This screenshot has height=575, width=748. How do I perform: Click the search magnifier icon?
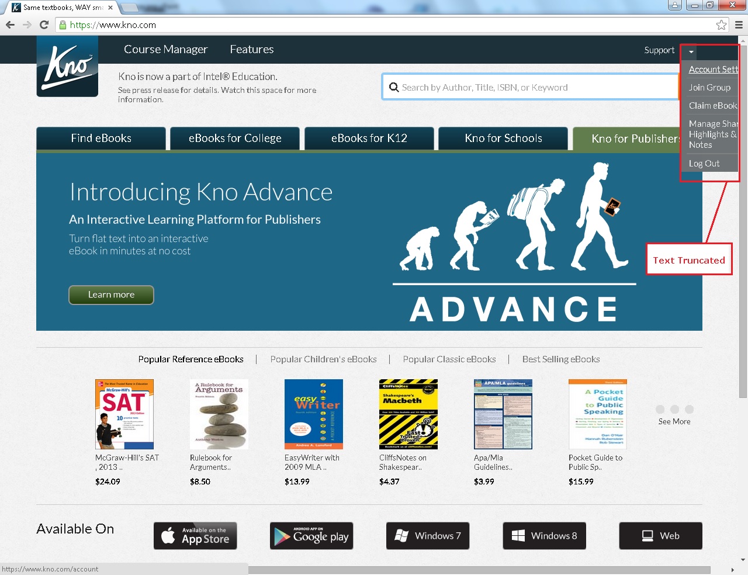pos(394,88)
